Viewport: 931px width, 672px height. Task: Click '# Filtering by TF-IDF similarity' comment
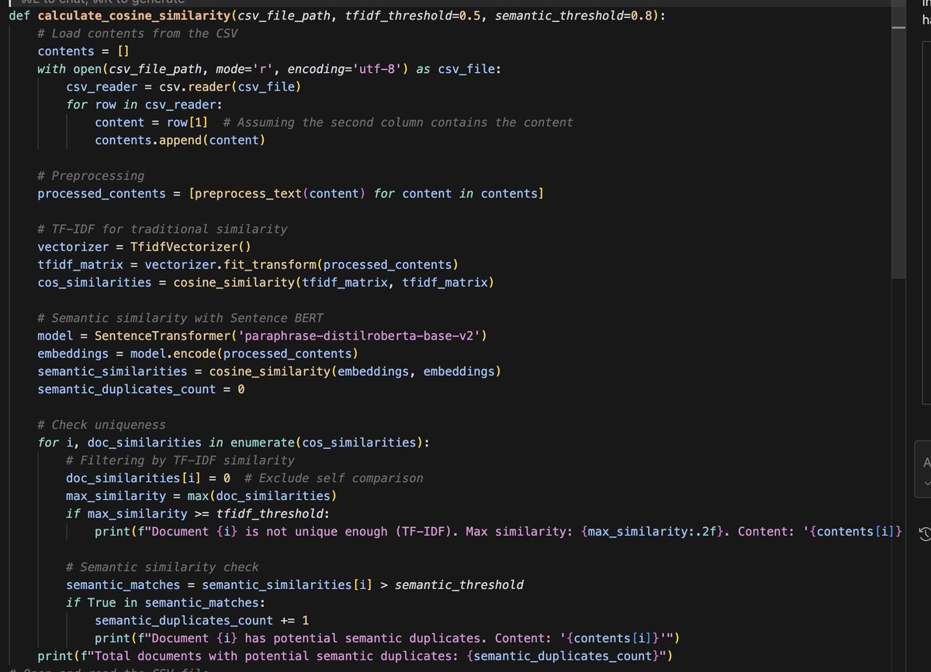click(180, 461)
